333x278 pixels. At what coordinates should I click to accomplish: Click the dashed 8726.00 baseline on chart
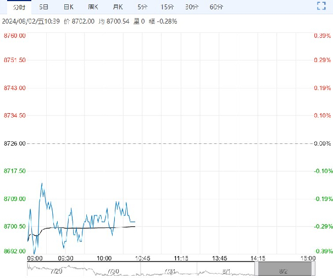[x=165, y=143]
